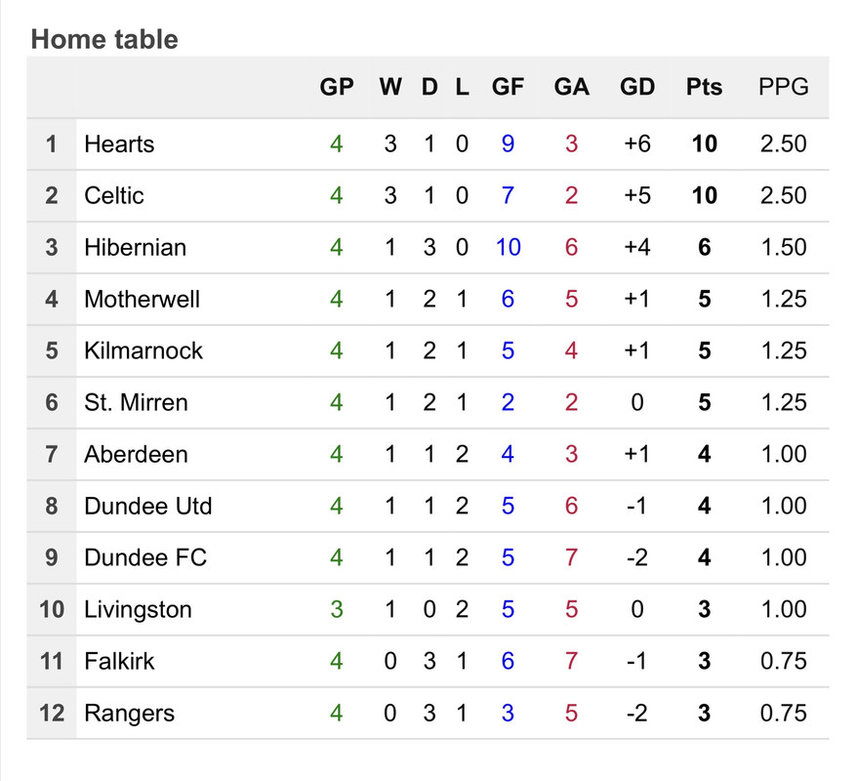Open the Celtic team link
The height and width of the screenshot is (781, 857).
tap(113, 195)
